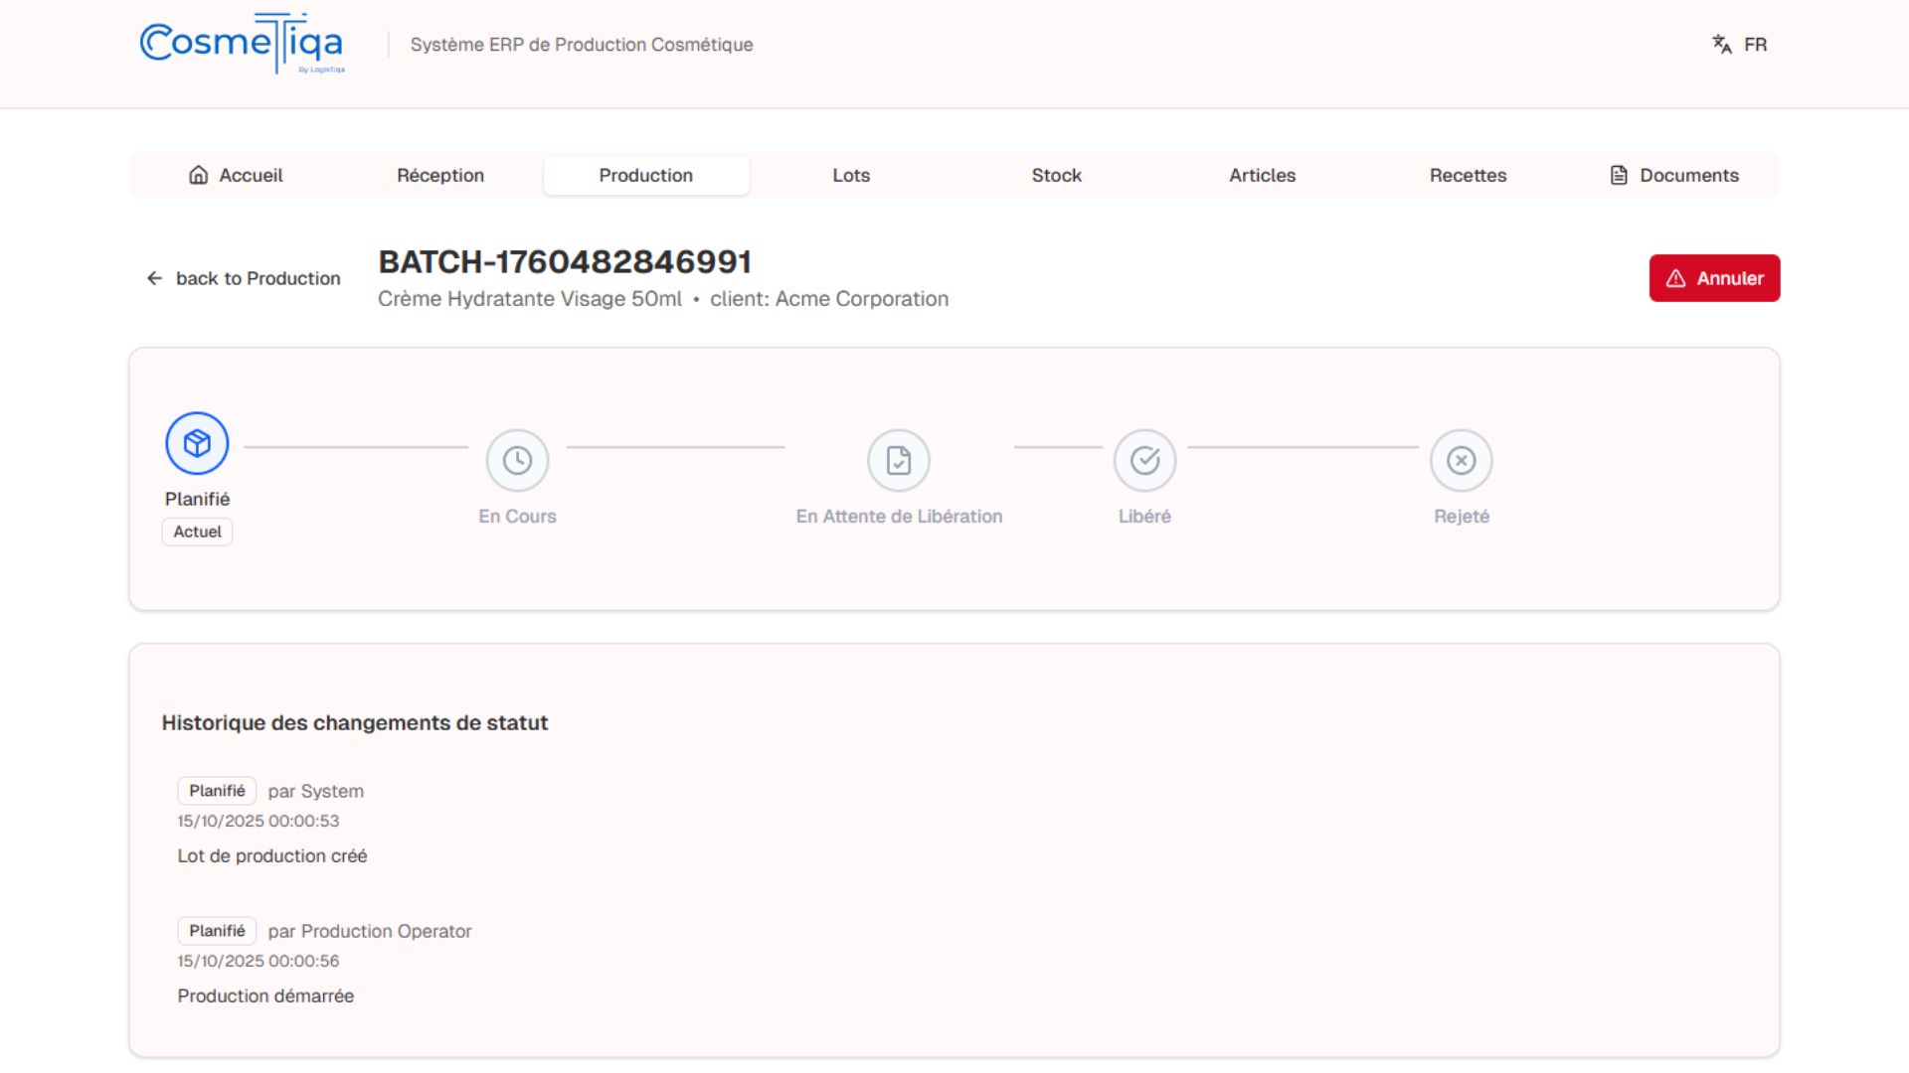Click the Planifié badge by Production Operator
The height and width of the screenshot is (1073, 1909).
[217, 931]
